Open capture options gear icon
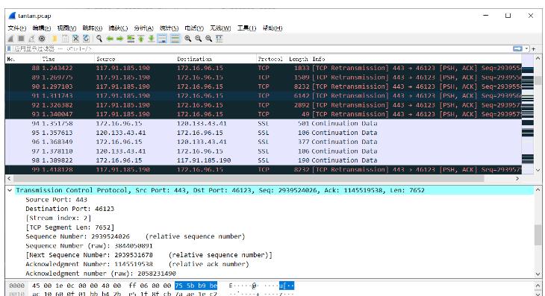Image resolution: width=545 pixels, height=296 pixels. (42, 39)
